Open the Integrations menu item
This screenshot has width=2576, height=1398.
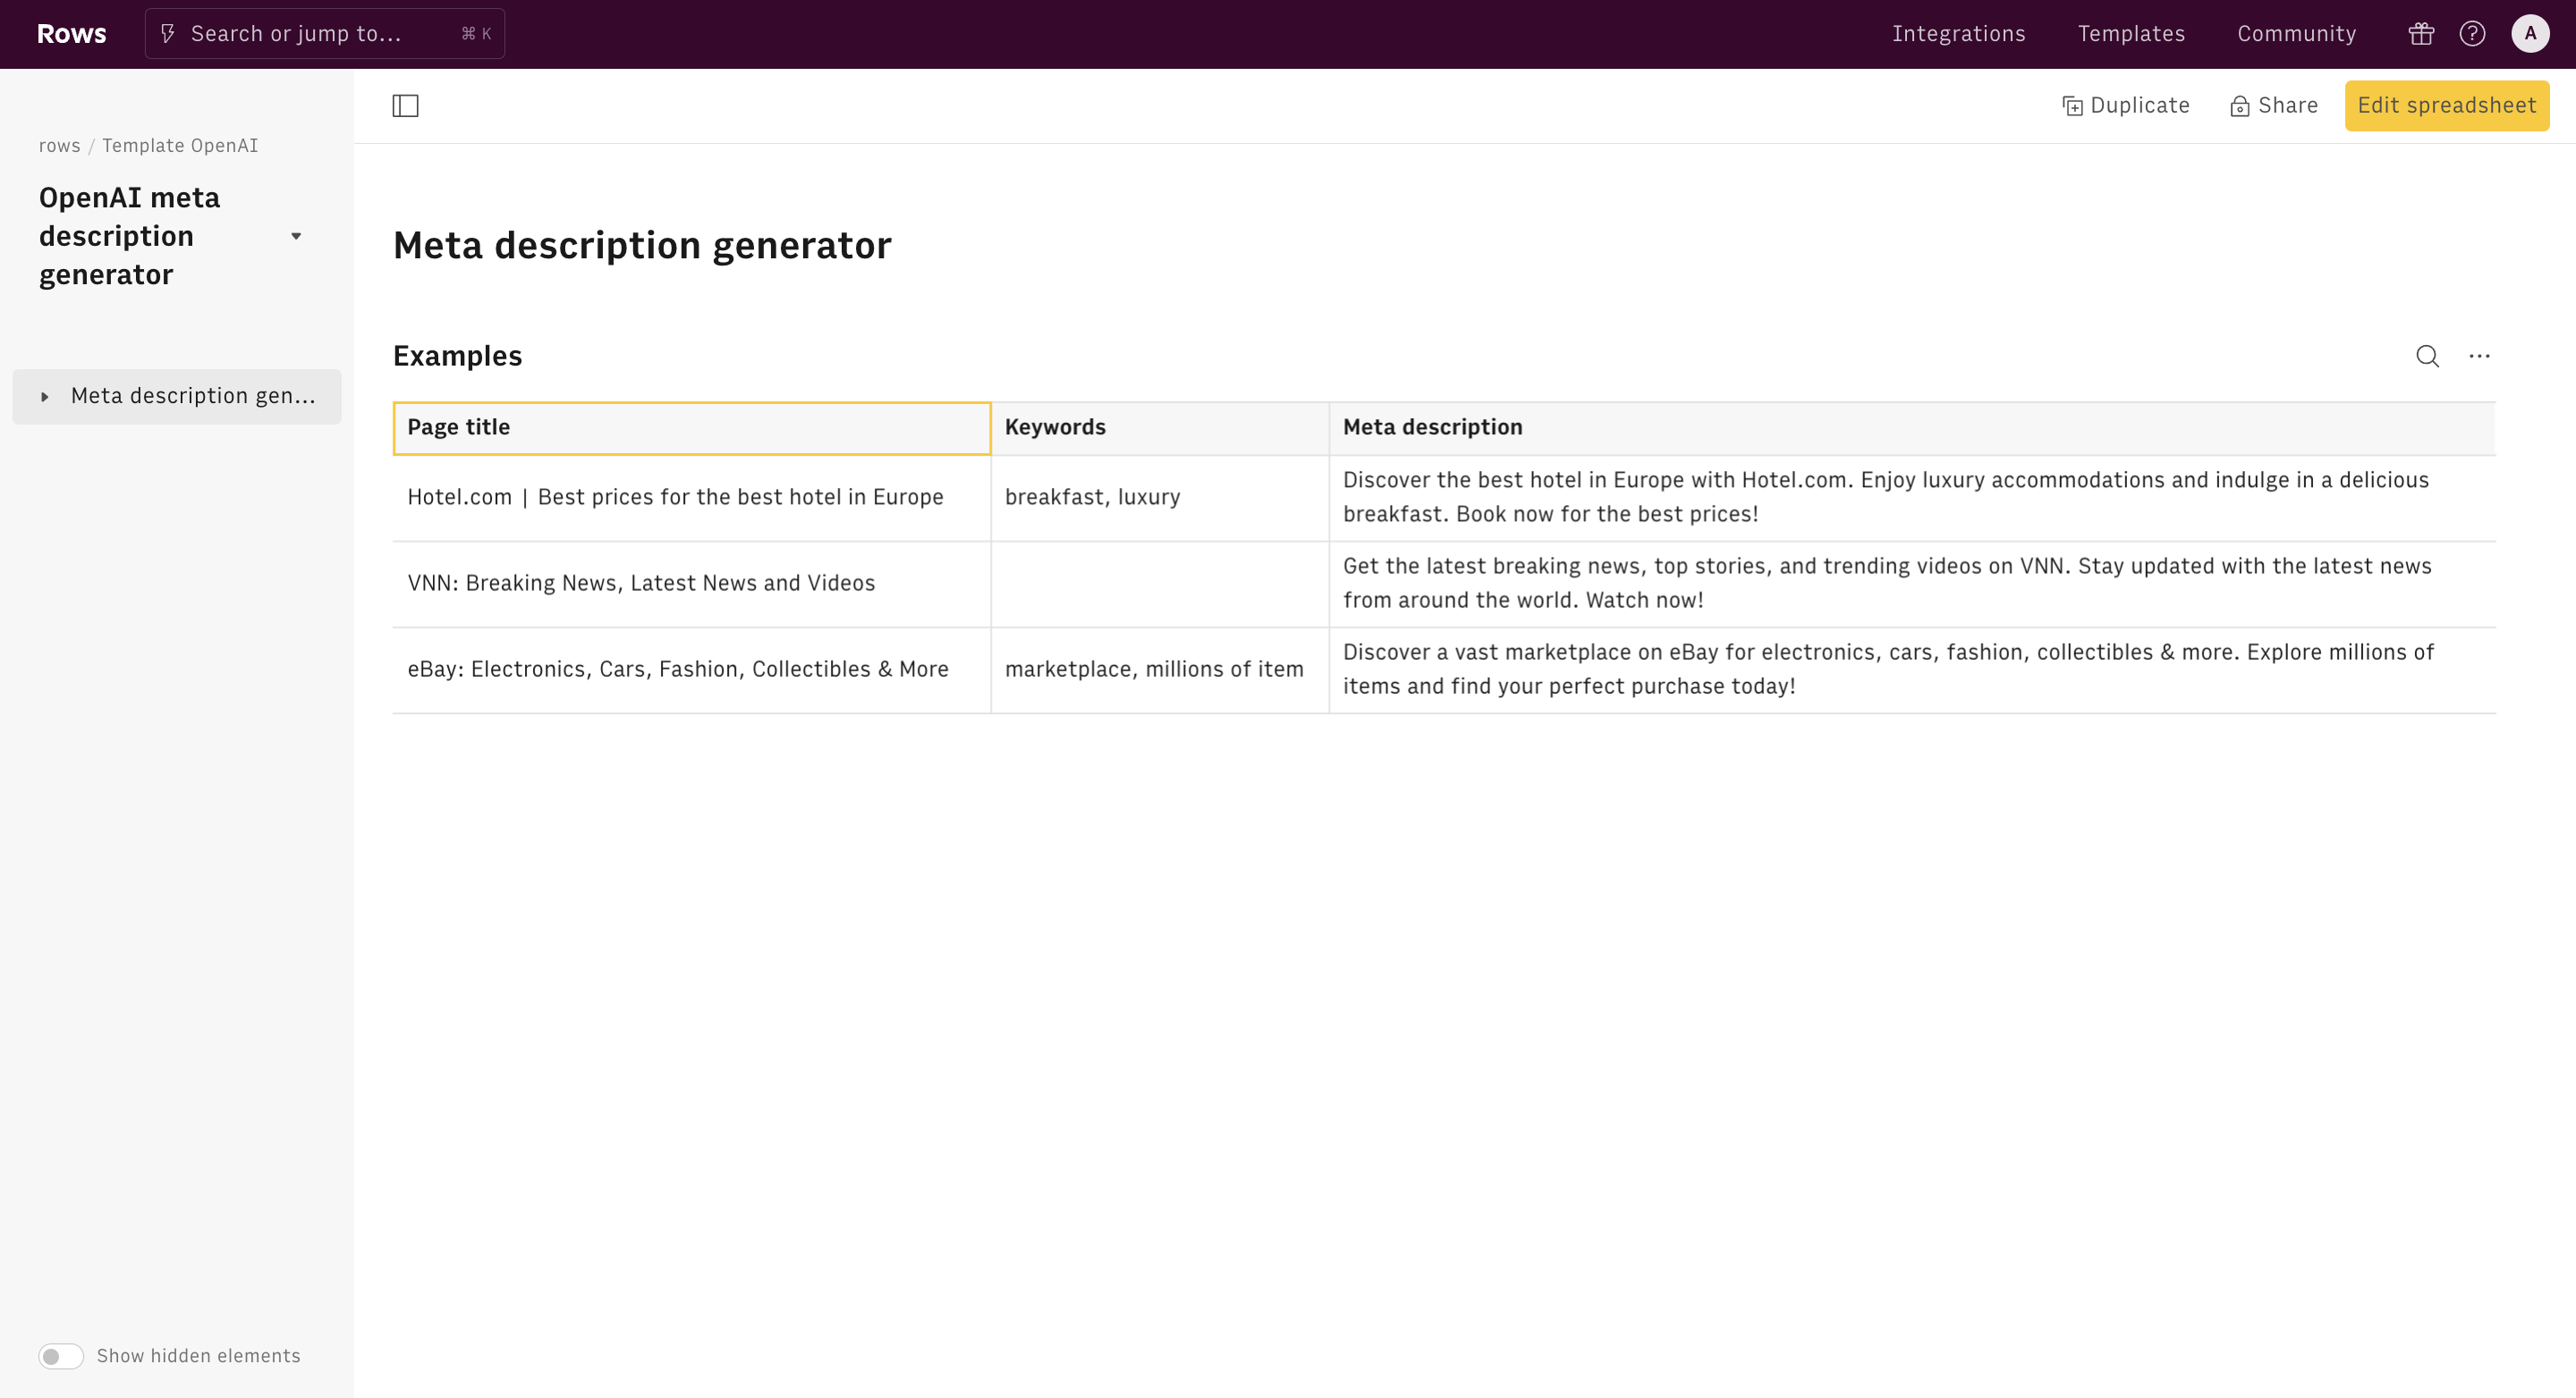tap(1960, 33)
